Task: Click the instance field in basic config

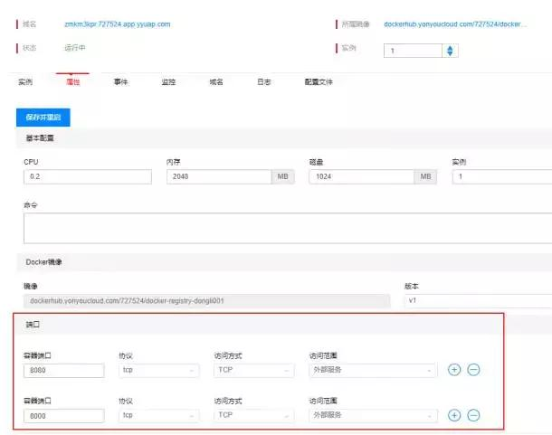Action: 502,176
